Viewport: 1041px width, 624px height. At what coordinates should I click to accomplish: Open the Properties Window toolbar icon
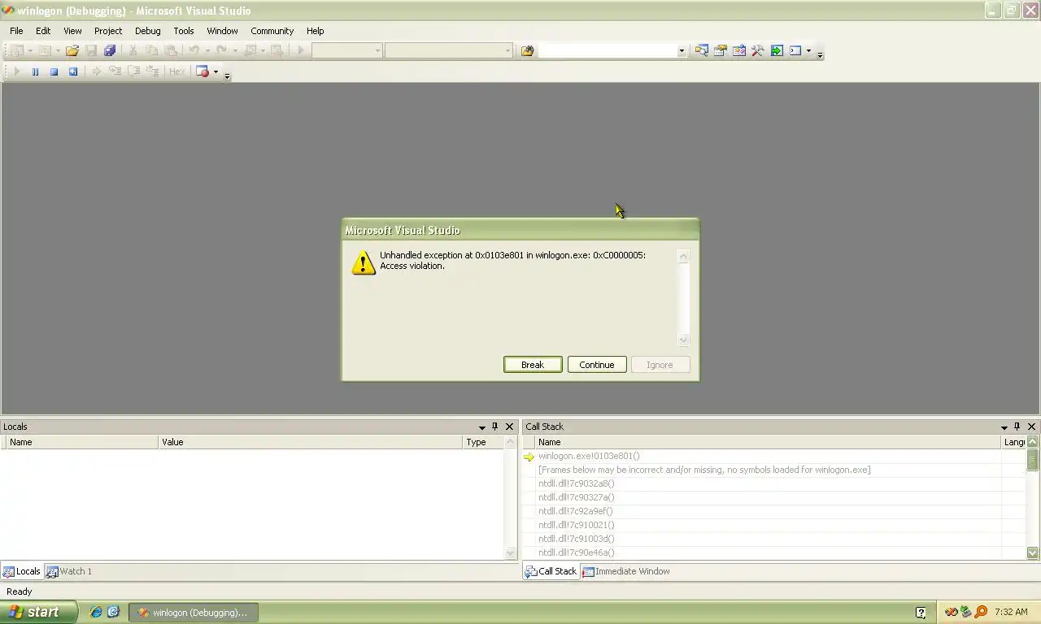click(x=720, y=50)
